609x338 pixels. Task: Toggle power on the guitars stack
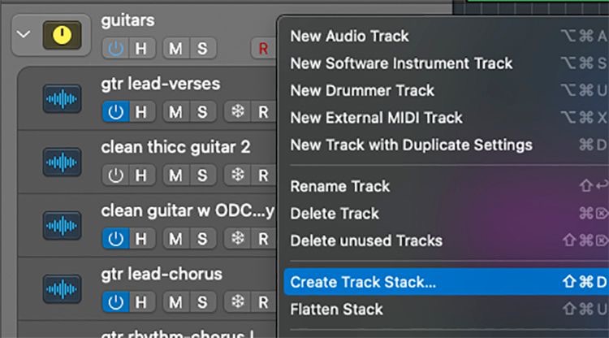pyautogui.click(x=116, y=48)
